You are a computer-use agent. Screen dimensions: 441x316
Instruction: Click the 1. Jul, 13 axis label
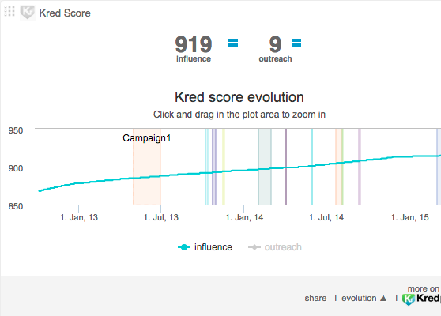161,217
